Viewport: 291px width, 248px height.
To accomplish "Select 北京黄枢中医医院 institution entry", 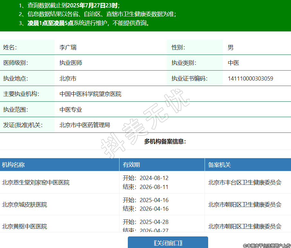I will (24, 226).
